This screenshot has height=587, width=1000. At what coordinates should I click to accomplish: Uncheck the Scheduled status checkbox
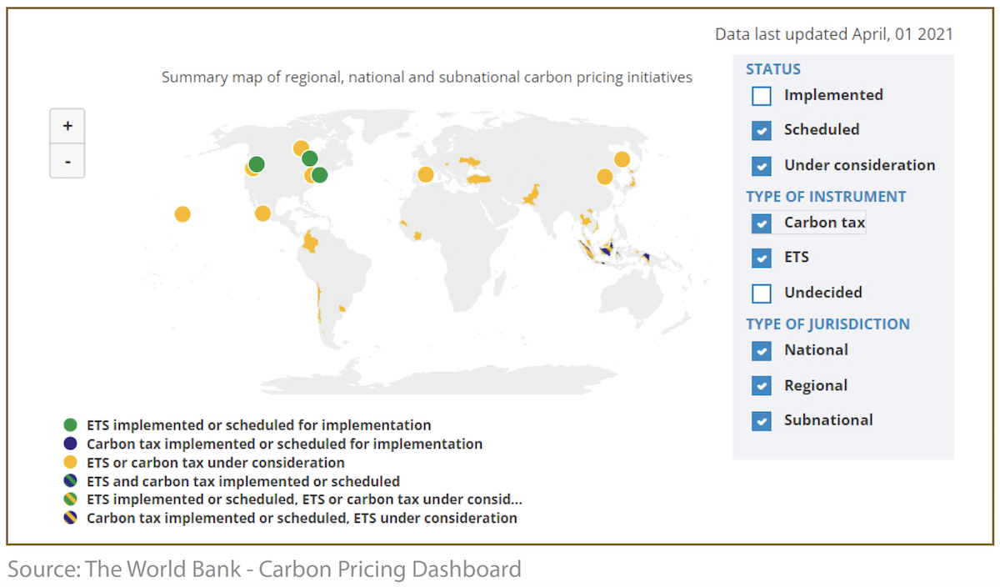761,130
